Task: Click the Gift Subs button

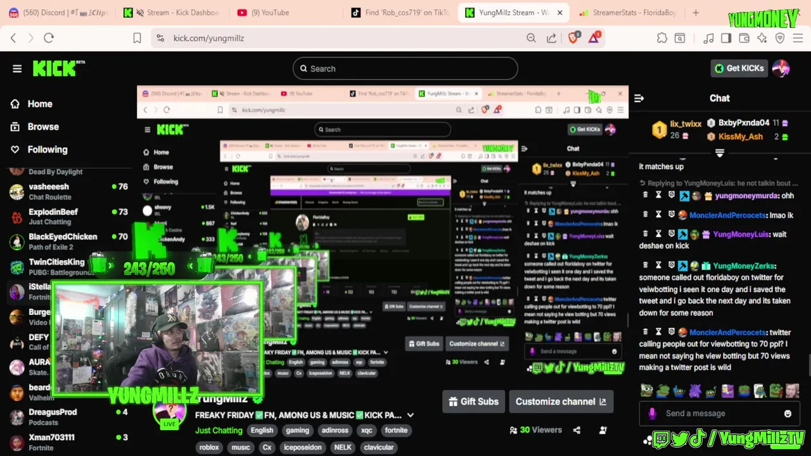Action: pyautogui.click(x=473, y=402)
